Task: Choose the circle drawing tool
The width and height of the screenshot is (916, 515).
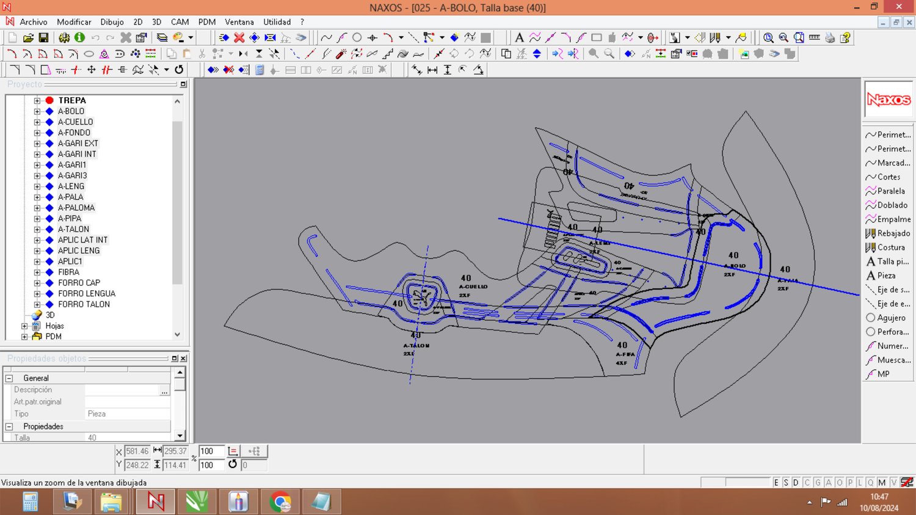Action: point(357,38)
